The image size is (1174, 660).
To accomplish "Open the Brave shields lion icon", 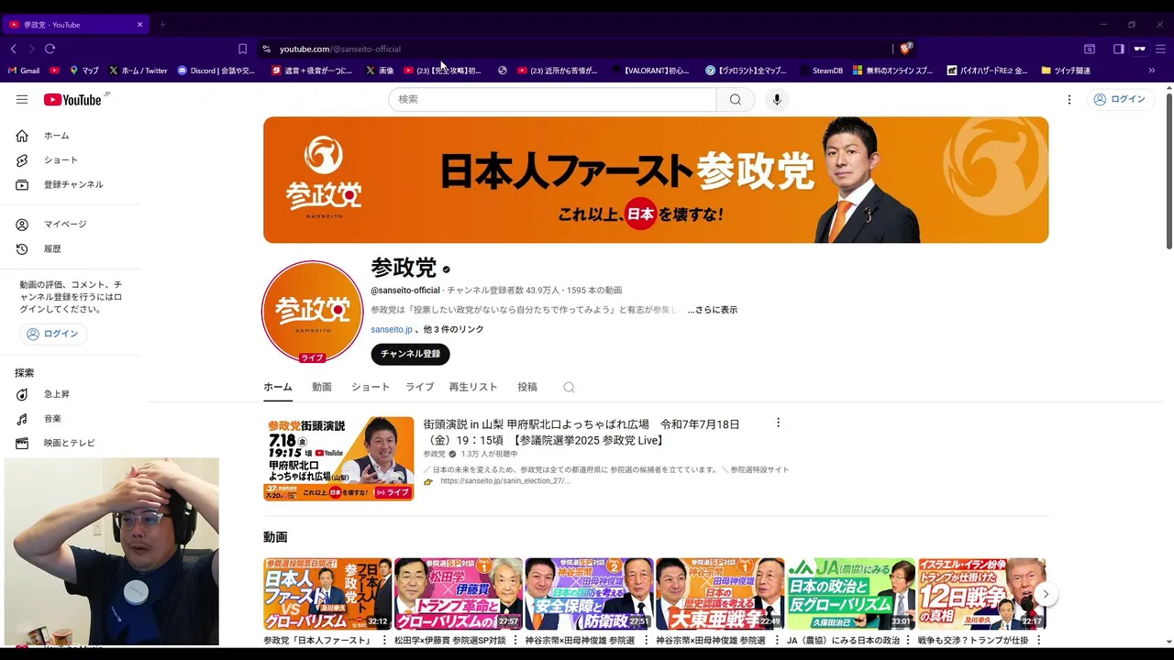I will pyautogui.click(x=906, y=49).
